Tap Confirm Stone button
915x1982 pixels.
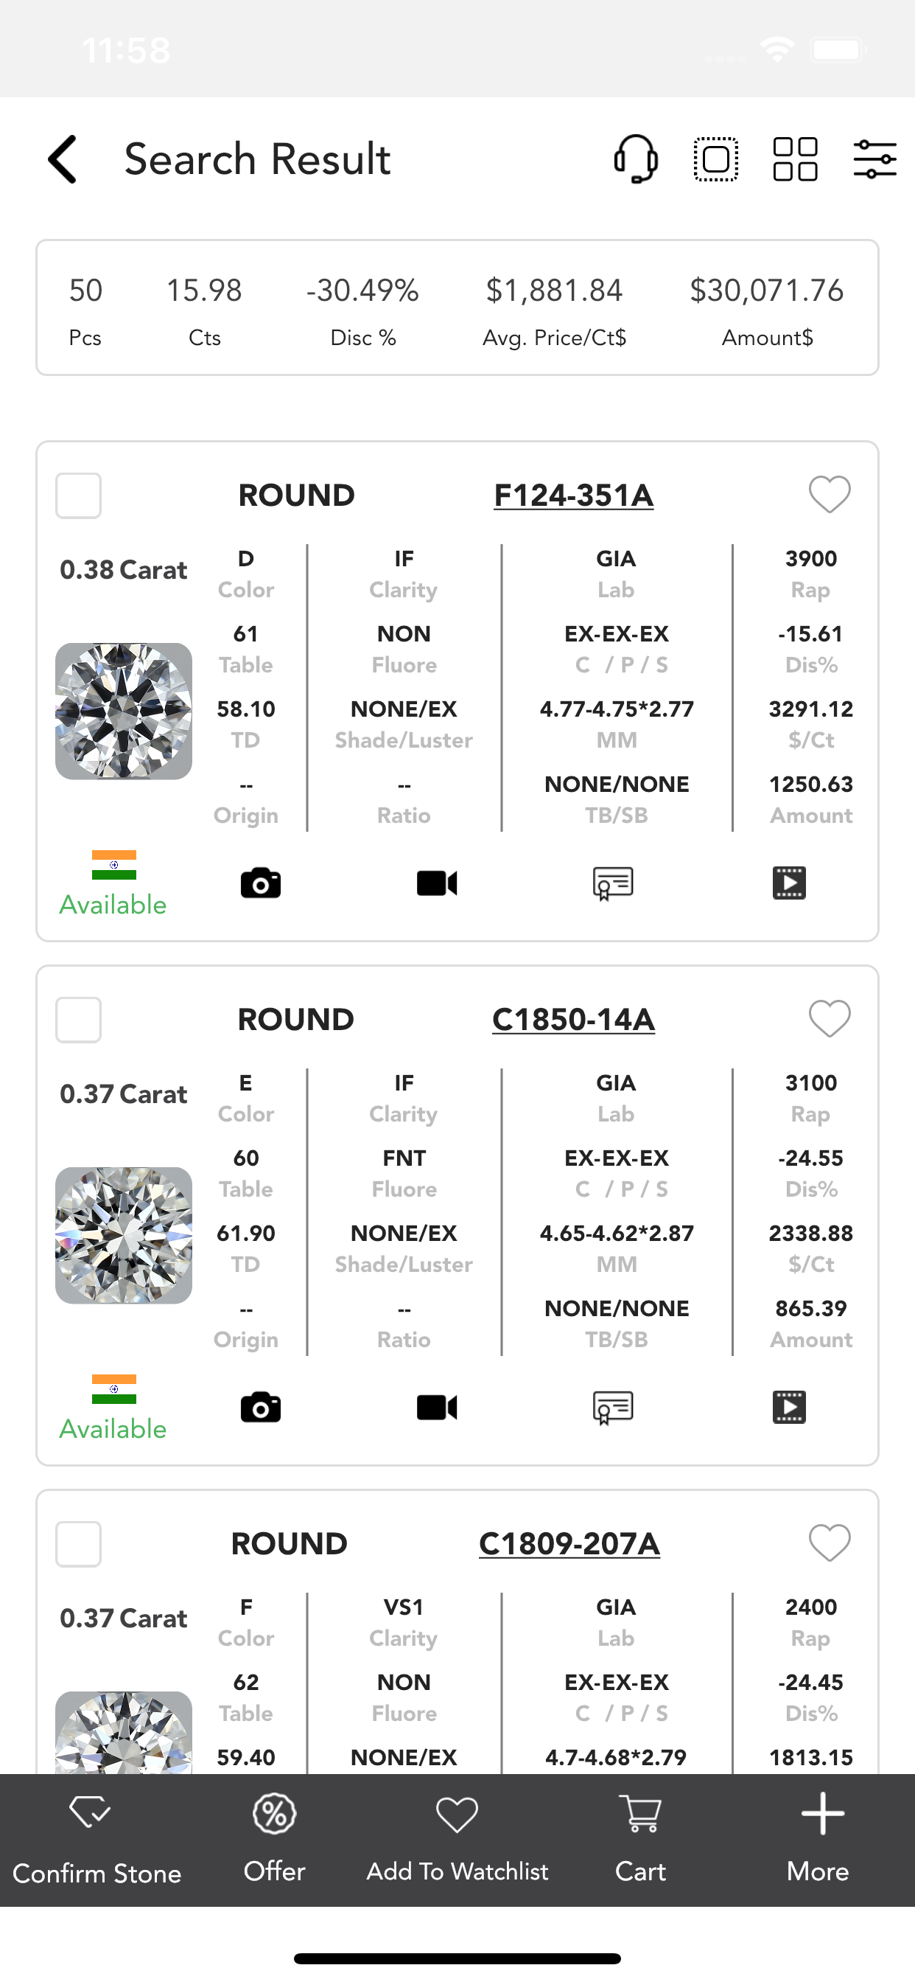97,1840
